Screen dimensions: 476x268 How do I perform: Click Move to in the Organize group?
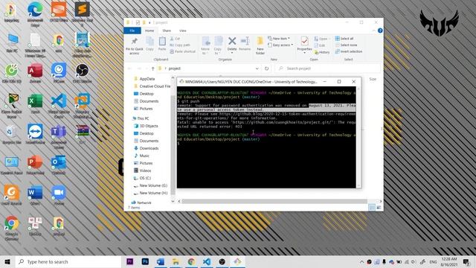click(205, 45)
